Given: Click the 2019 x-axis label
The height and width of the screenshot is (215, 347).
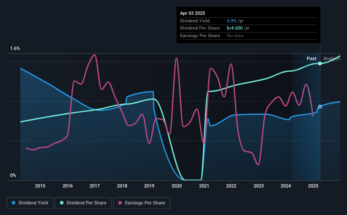Looking at the screenshot, I should (x=149, y=186).
